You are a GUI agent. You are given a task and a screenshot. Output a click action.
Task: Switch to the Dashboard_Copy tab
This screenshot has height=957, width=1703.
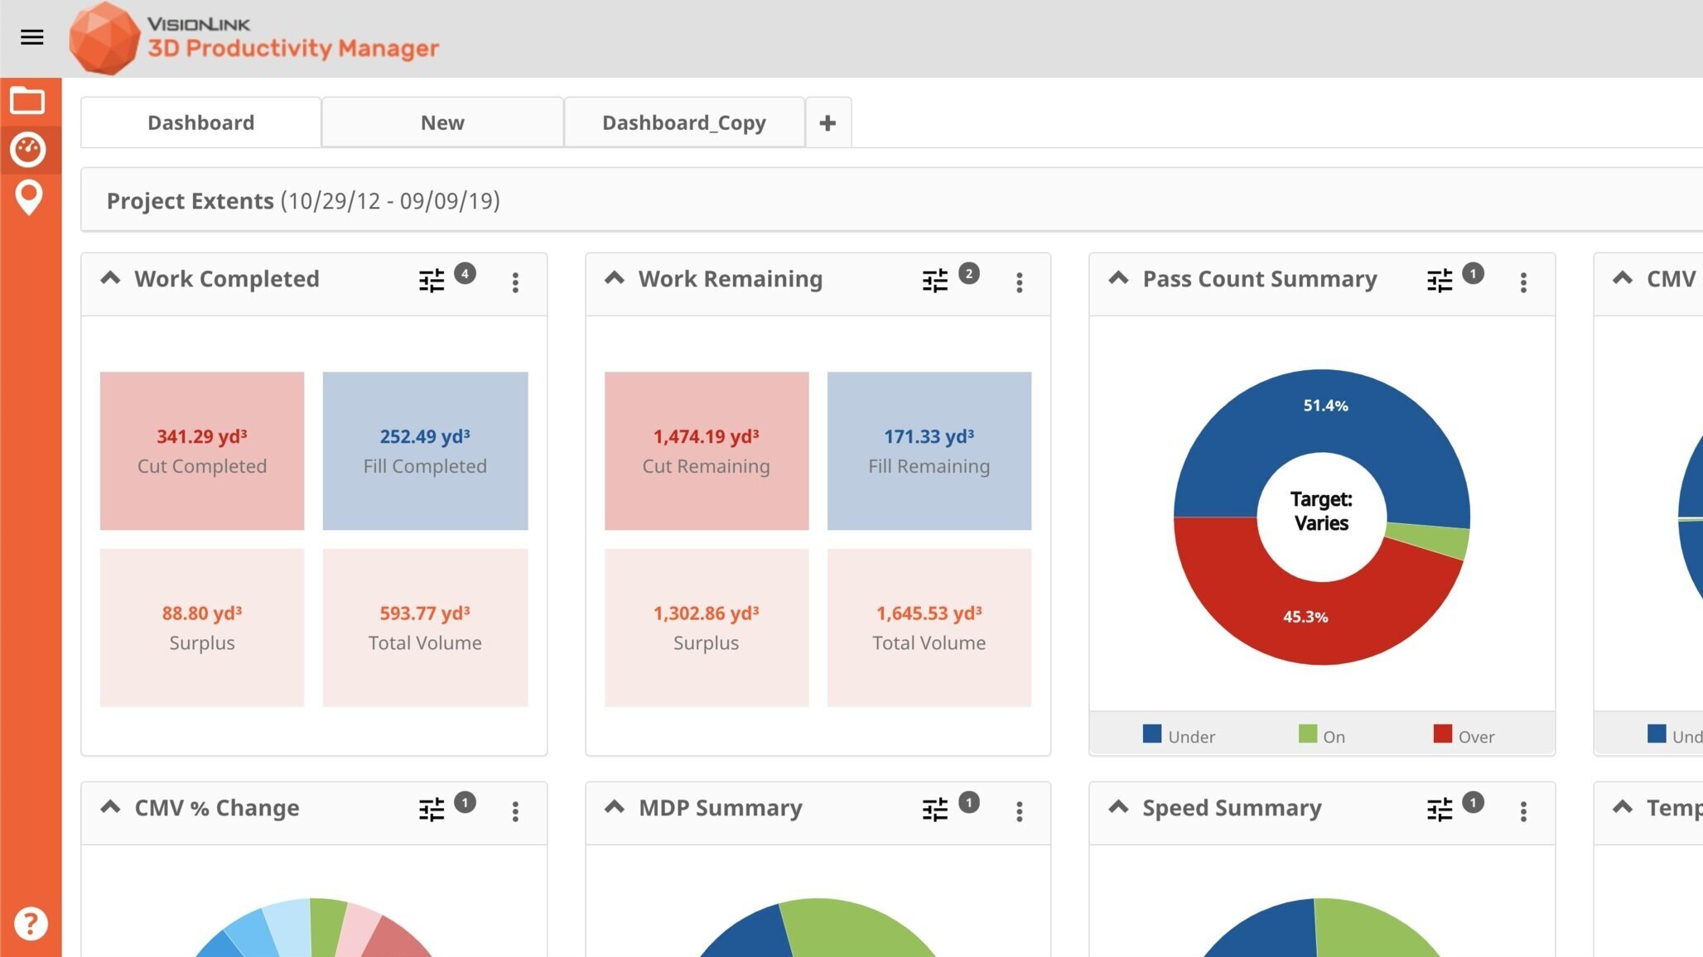point(684,123)
